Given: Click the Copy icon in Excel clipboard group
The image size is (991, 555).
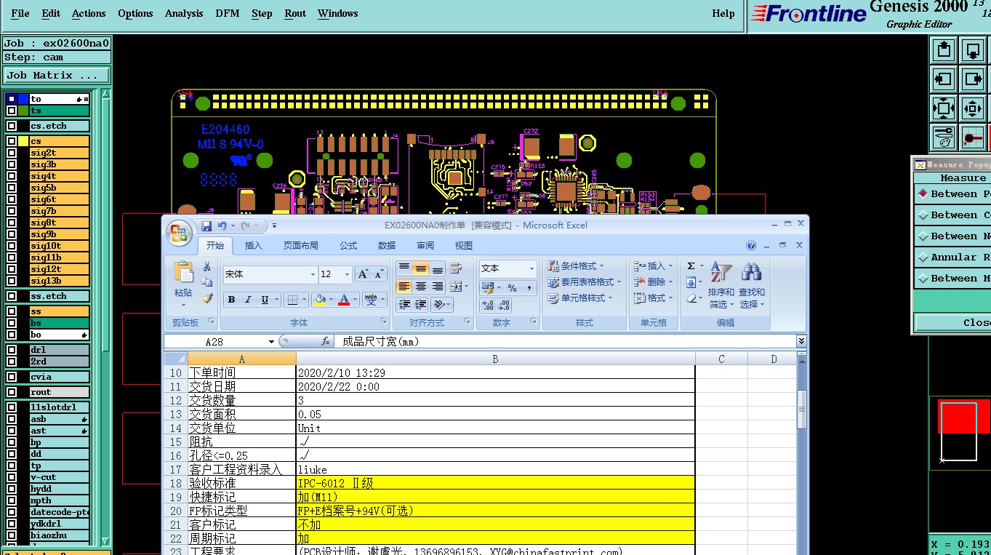Looking at the screenshot, I should pyautogui.click(x=207, y=282).
